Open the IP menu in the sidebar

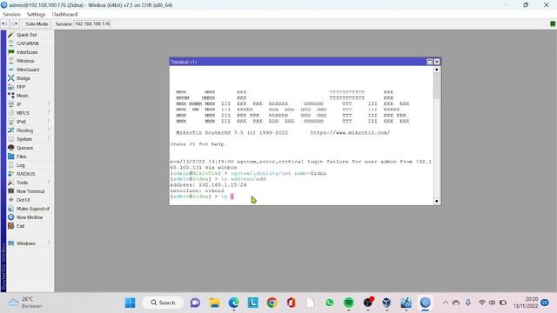(x=19, y=104)
